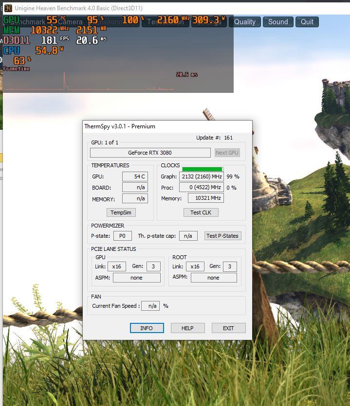Click the 10322 MHz memory clock in overlay
The height and width of the screenshot is (406, 350).
(50, 30)
